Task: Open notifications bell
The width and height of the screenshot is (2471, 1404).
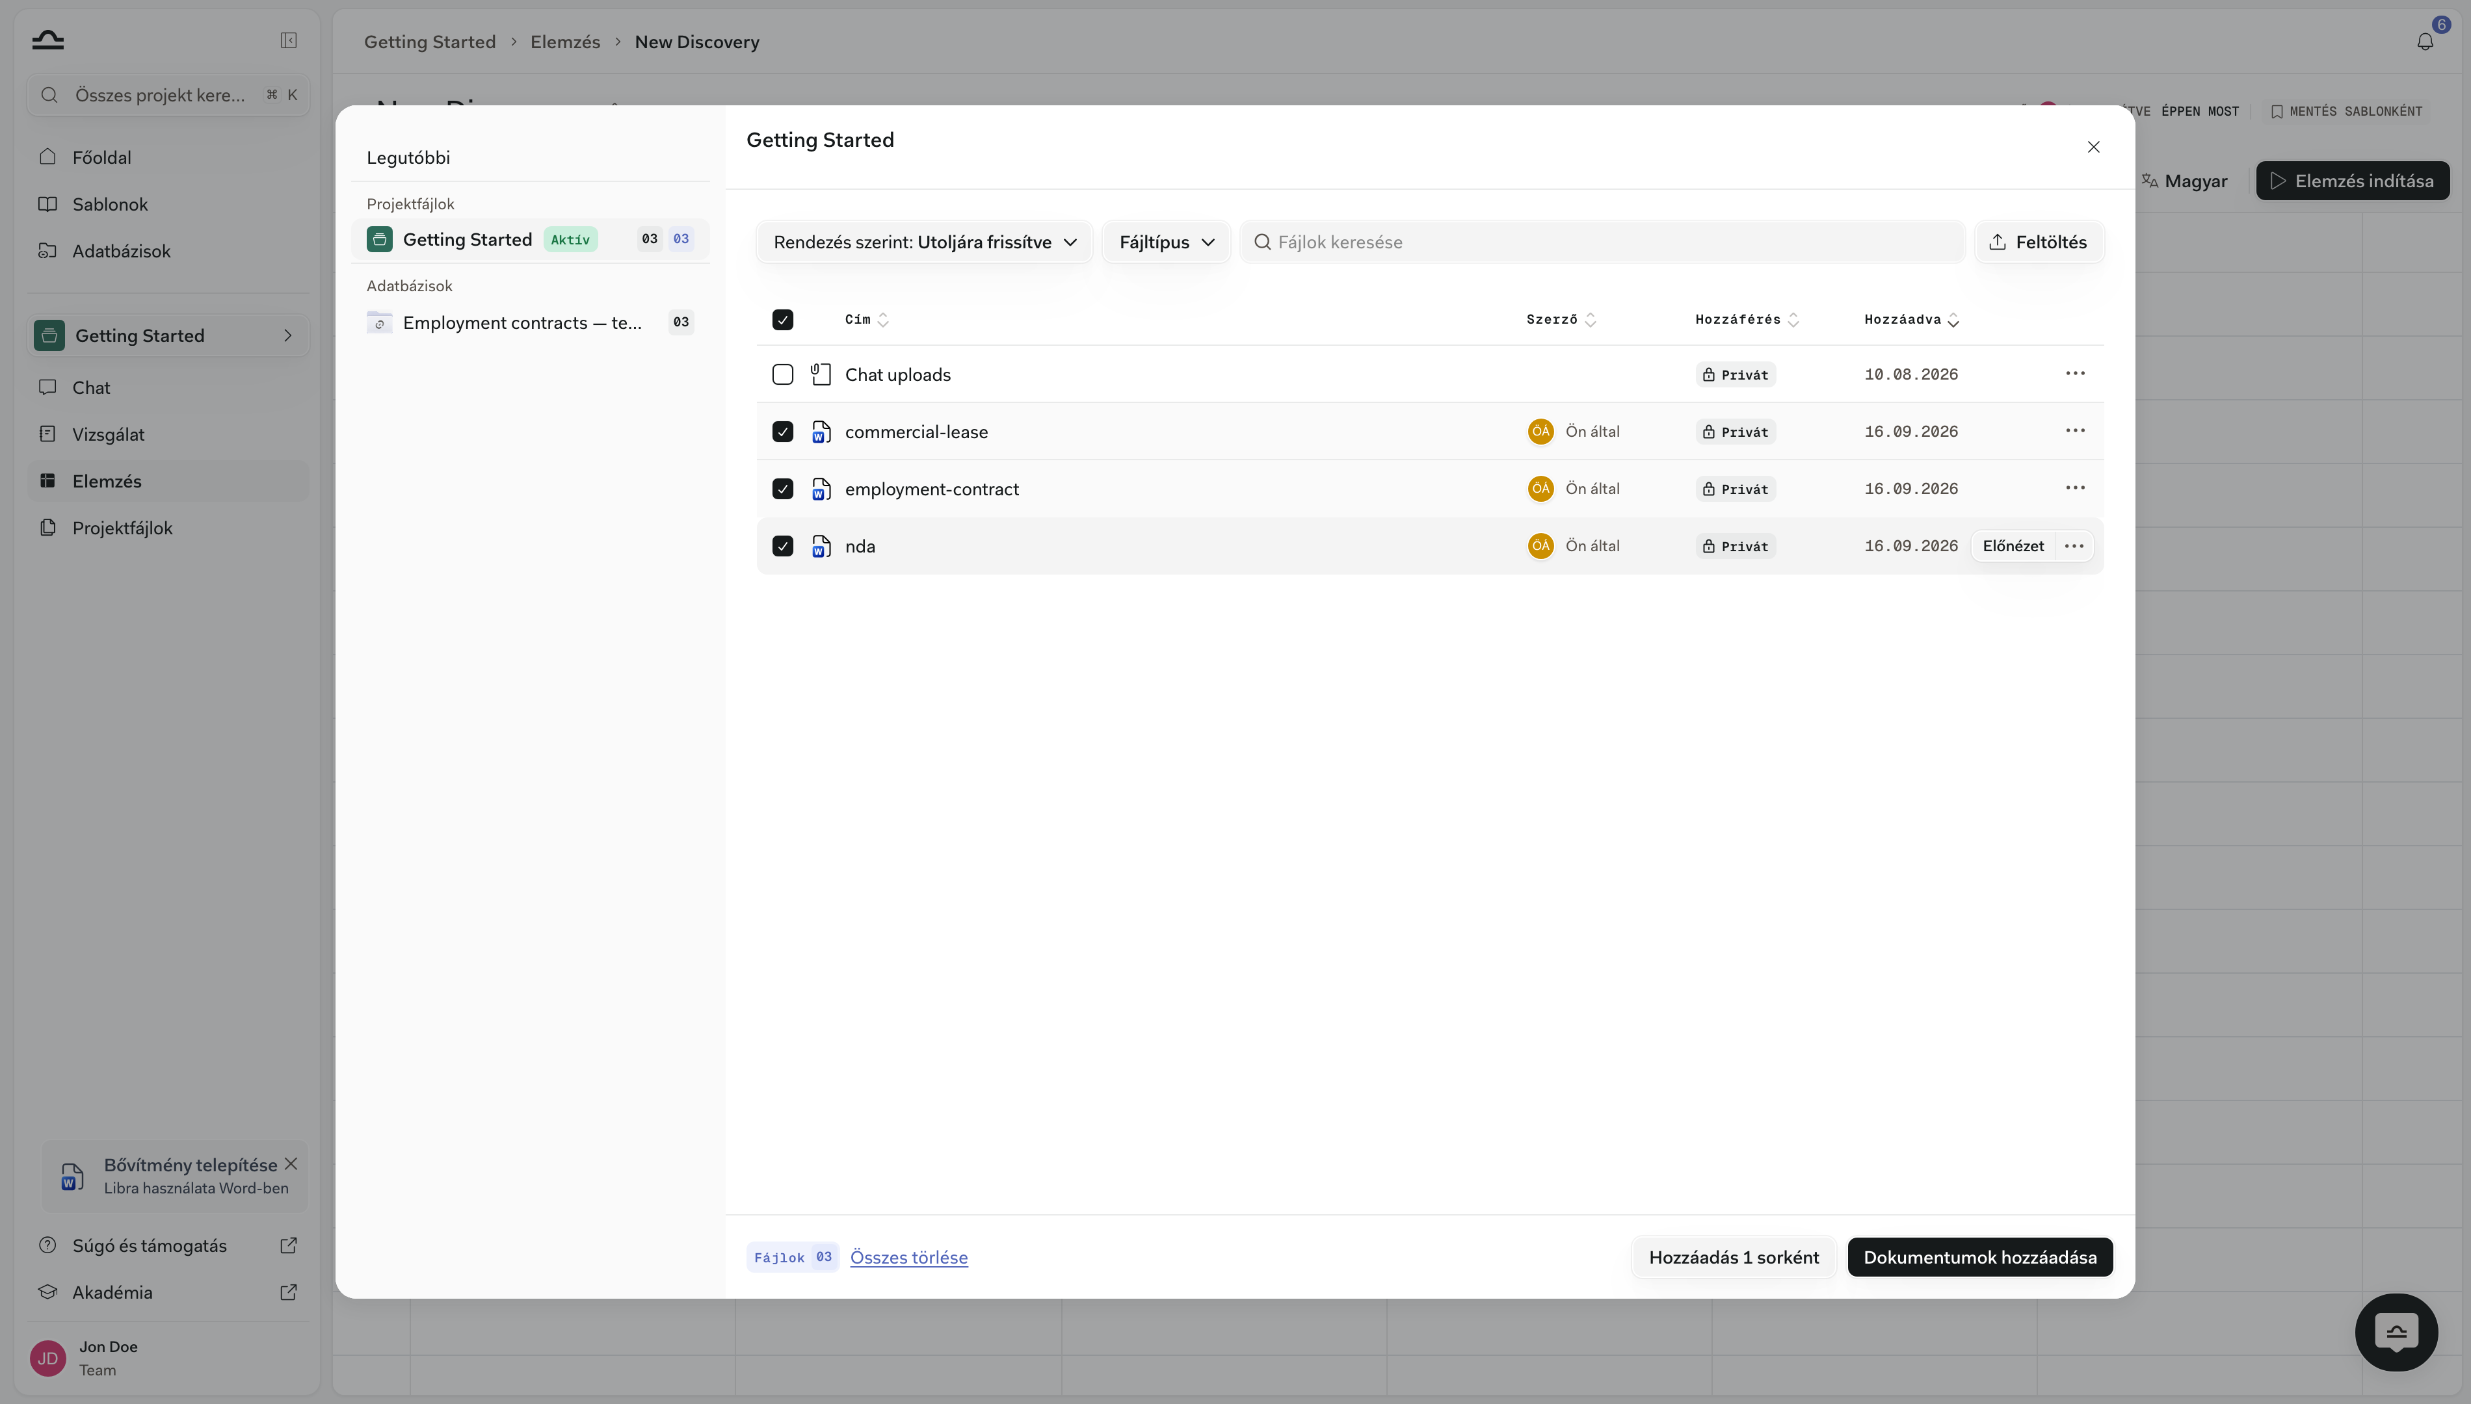Action: (x=2425, y=42)
